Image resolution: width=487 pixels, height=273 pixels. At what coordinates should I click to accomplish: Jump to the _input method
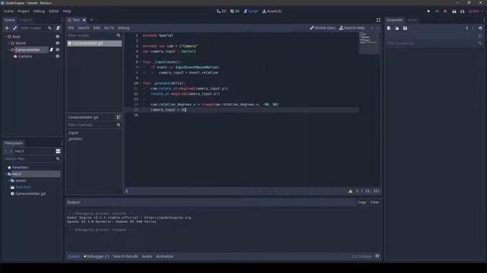pyautogui.click(x=73, y=133)
